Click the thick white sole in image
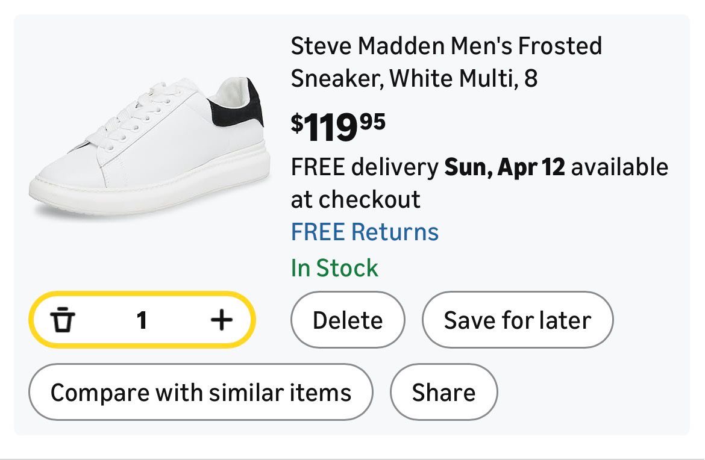Image resolution: width=705 pixels, height=460 pixels. (x=151, y=187)
